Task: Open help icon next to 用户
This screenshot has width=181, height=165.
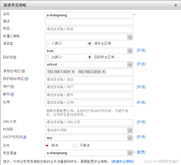Action: (x=12, y=86)
